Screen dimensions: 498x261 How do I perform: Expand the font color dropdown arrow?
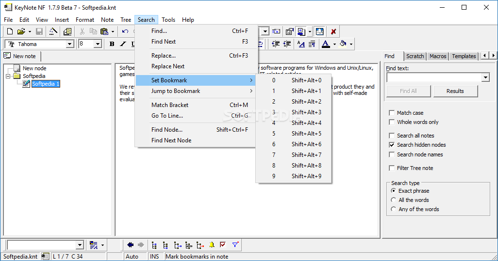(334, 45)
